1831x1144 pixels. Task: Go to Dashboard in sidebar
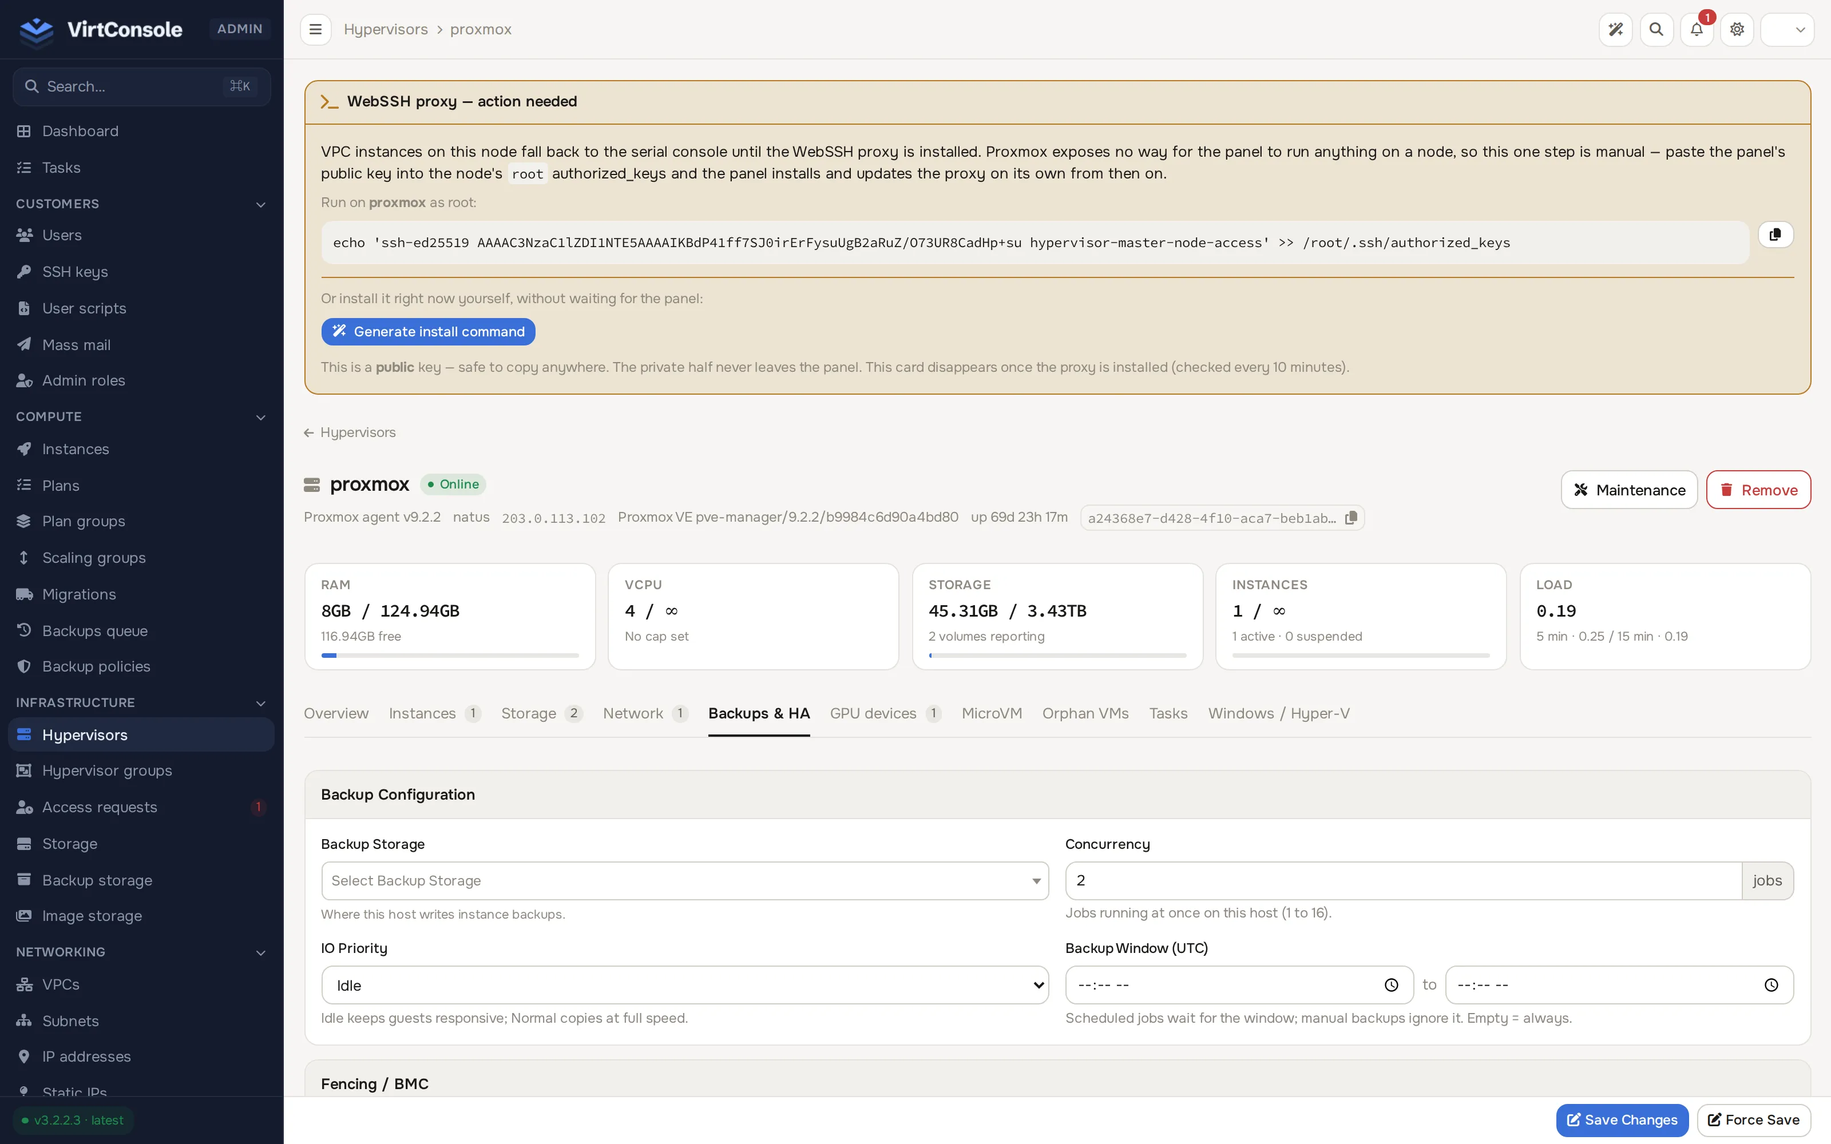141,131
